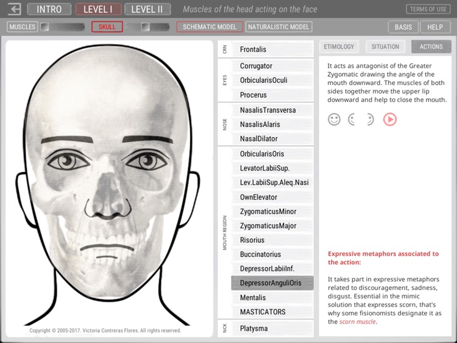The height and width of the screenshot is (343, 457).
Task: Open the HELP button
Action: click(x=435, y=27)
